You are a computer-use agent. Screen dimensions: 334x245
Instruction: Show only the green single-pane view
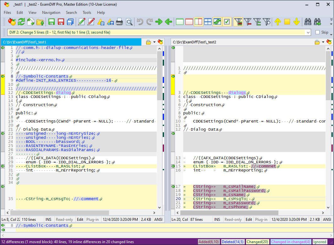point(179,22)
